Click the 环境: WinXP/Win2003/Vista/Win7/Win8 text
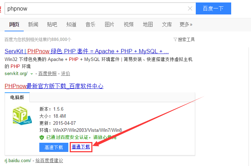The height and width of the screenshot is (166, 251). point(80,130)
